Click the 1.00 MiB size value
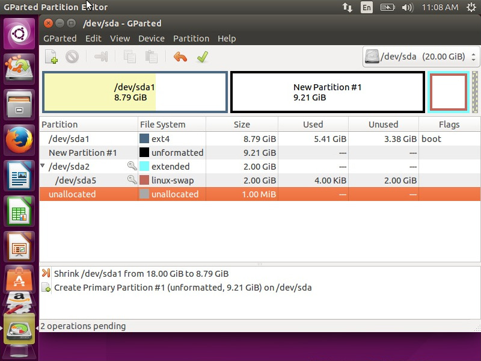The height and width of the screenshot is (361, 481). pyautogui.click(x=259, y=194)
